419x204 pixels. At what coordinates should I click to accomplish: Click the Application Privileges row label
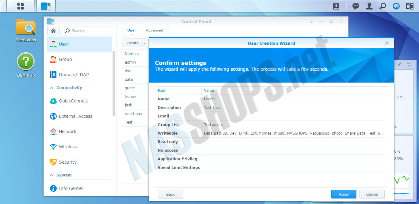[x=179, y=159]
